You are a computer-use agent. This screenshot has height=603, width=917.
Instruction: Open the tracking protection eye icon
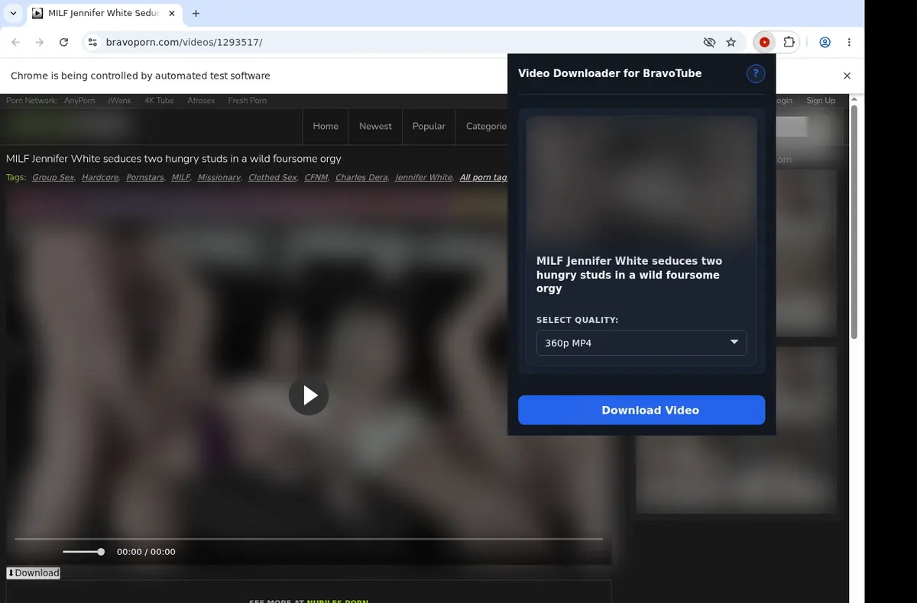709,42
